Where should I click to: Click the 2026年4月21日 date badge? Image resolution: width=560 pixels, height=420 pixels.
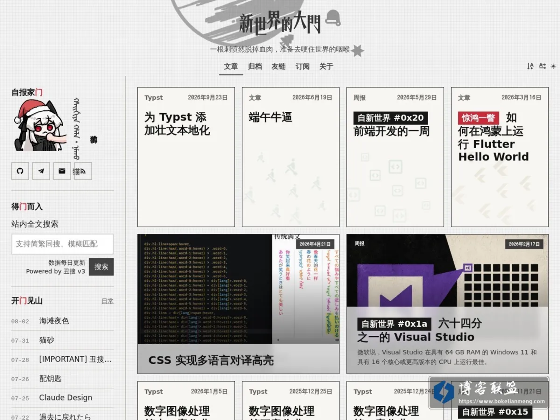[x=315, y=244]
